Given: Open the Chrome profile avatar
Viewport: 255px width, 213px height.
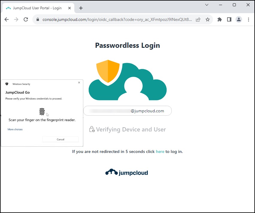Looking at the screenshot, I should pyautogui.click(x=239, y=19).
